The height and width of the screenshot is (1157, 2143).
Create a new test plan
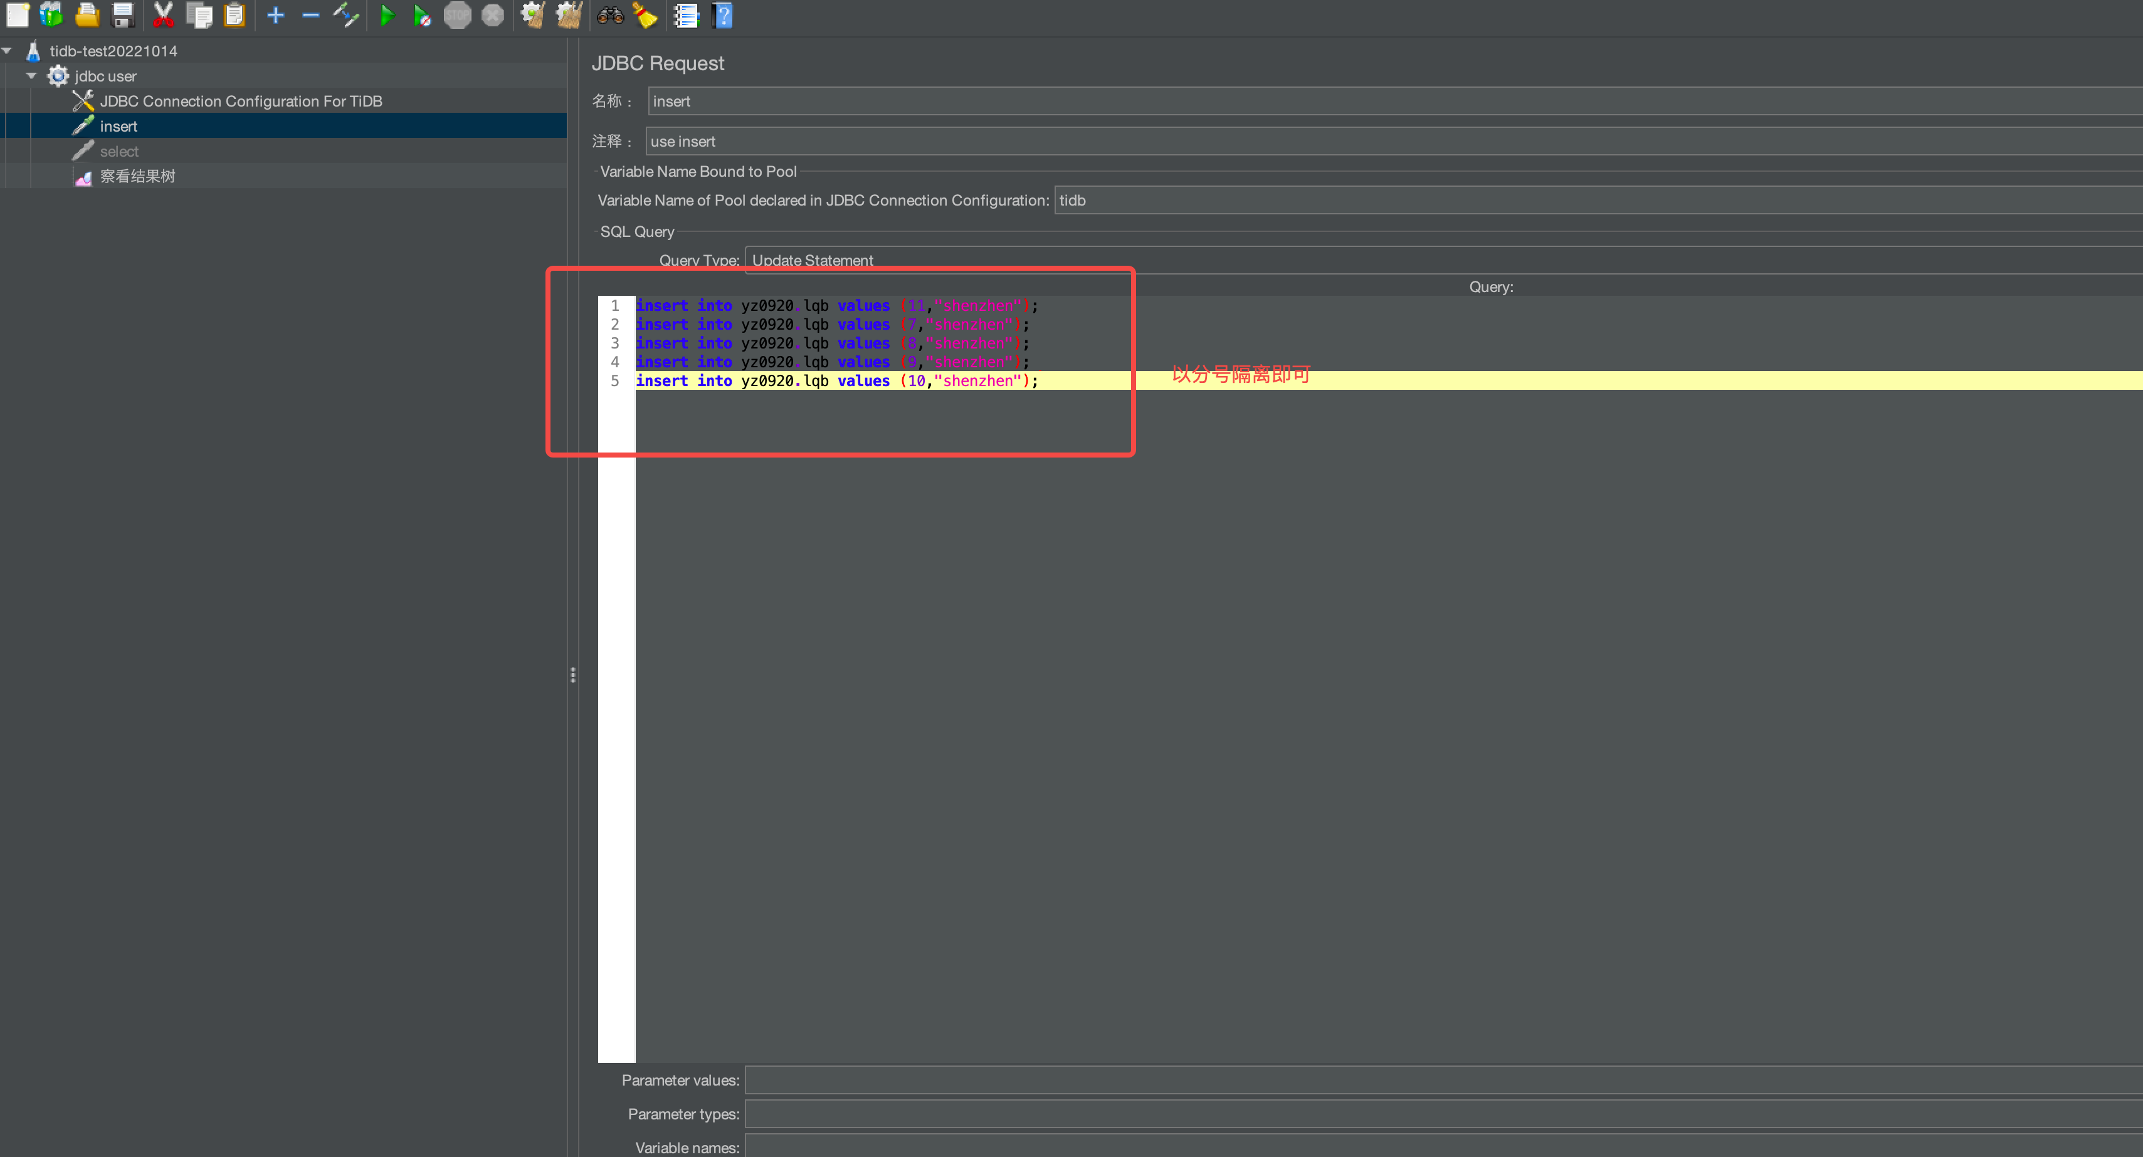(x=18, y=14)
